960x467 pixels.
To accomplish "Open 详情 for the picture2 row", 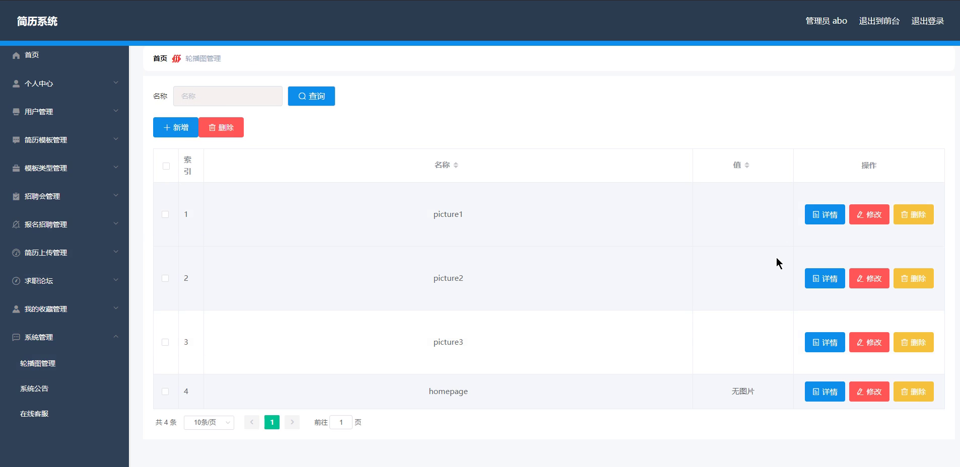I will (825, 278).
